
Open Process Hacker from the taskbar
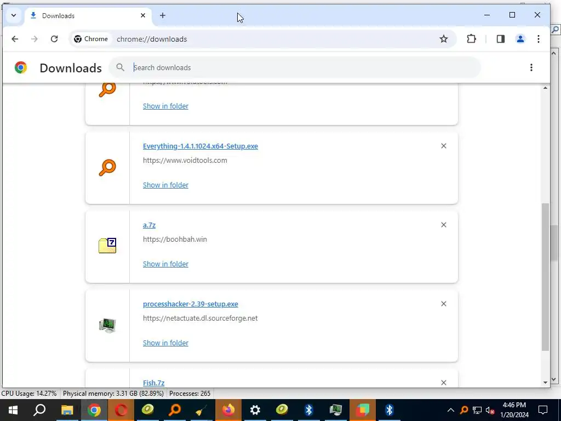(x=336, y=410)
